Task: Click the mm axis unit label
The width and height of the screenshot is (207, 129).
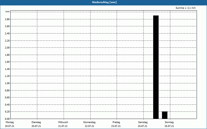Action: point(8,12)
